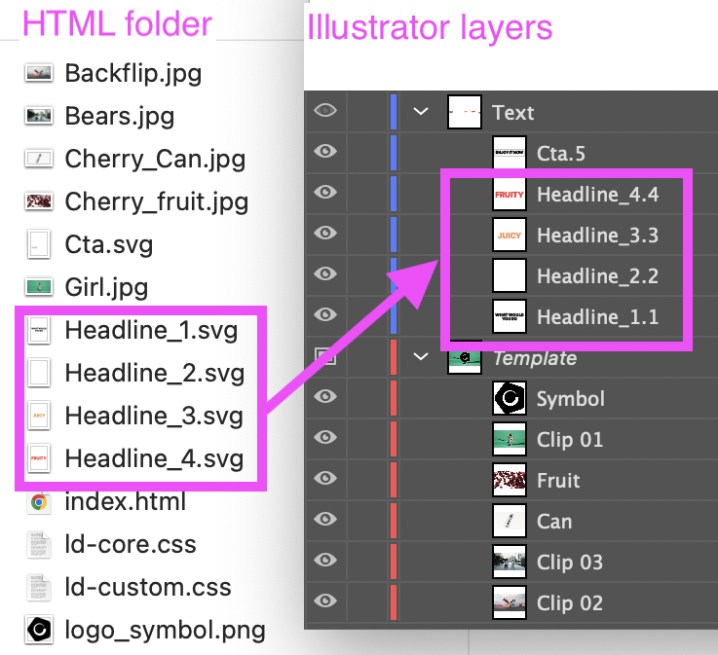Select the Headline_1.svg file icon
Viewport: 718px width, 655px height.
39,330
